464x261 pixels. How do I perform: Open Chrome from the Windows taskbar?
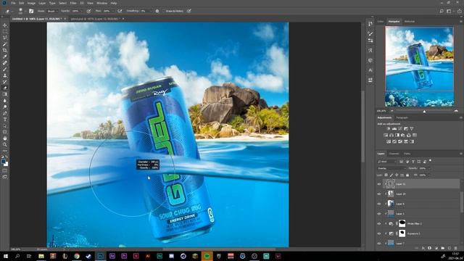[x=77, y=256]
